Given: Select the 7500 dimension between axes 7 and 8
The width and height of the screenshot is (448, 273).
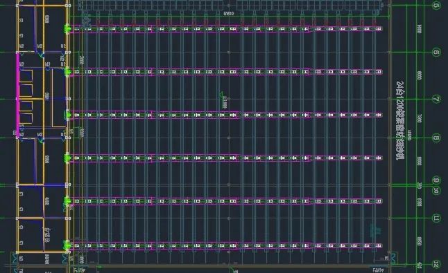Looking at the screenshot, I should pyautogui.click(x=419, y=118).
